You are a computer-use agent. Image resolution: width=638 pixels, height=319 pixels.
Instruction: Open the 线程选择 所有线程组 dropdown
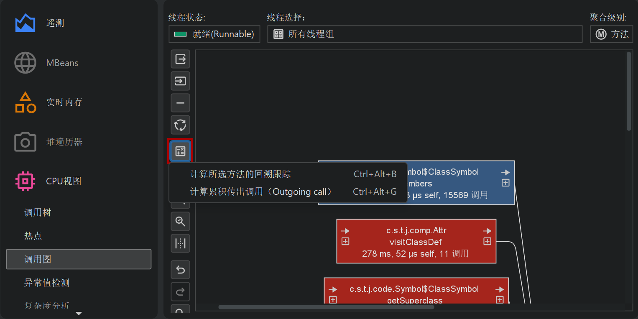[x=425, y=34]
